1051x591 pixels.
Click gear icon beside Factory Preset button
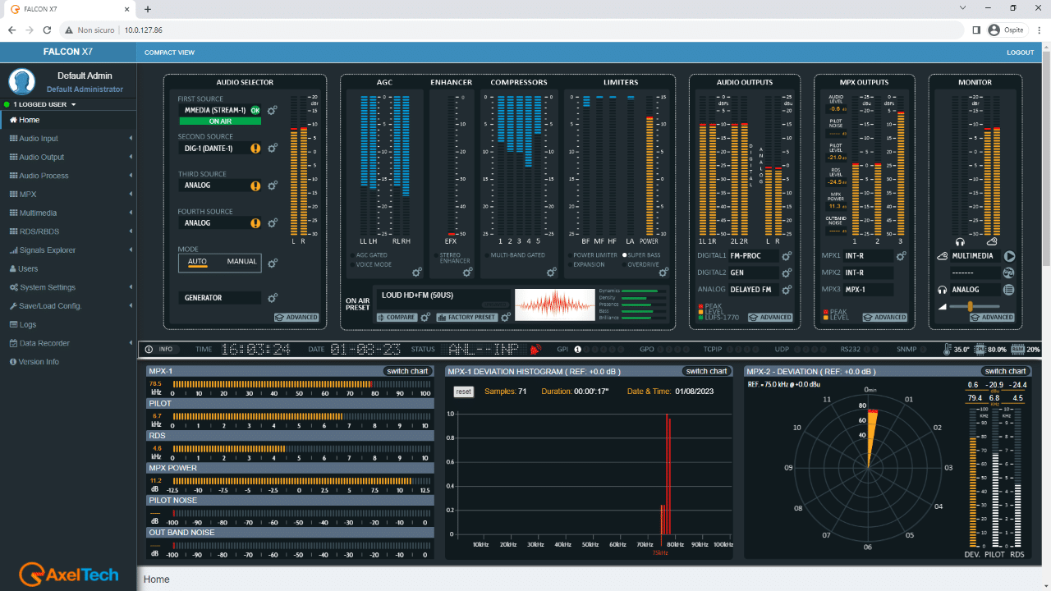(506, 317)
